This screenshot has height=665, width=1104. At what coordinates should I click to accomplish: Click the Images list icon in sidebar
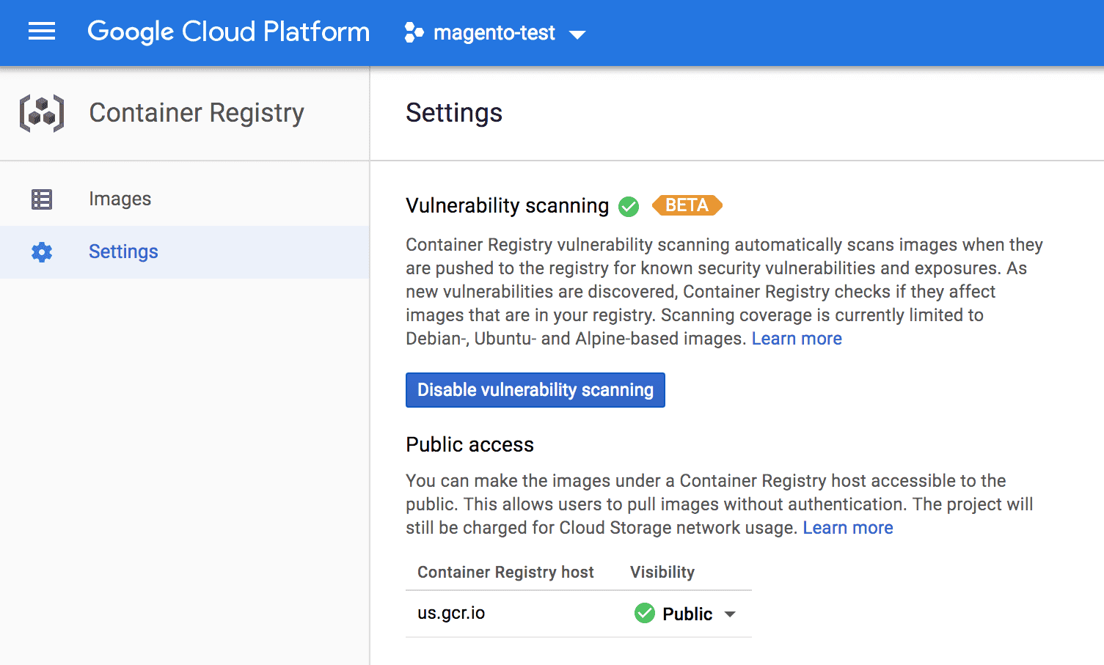[42, 199]
